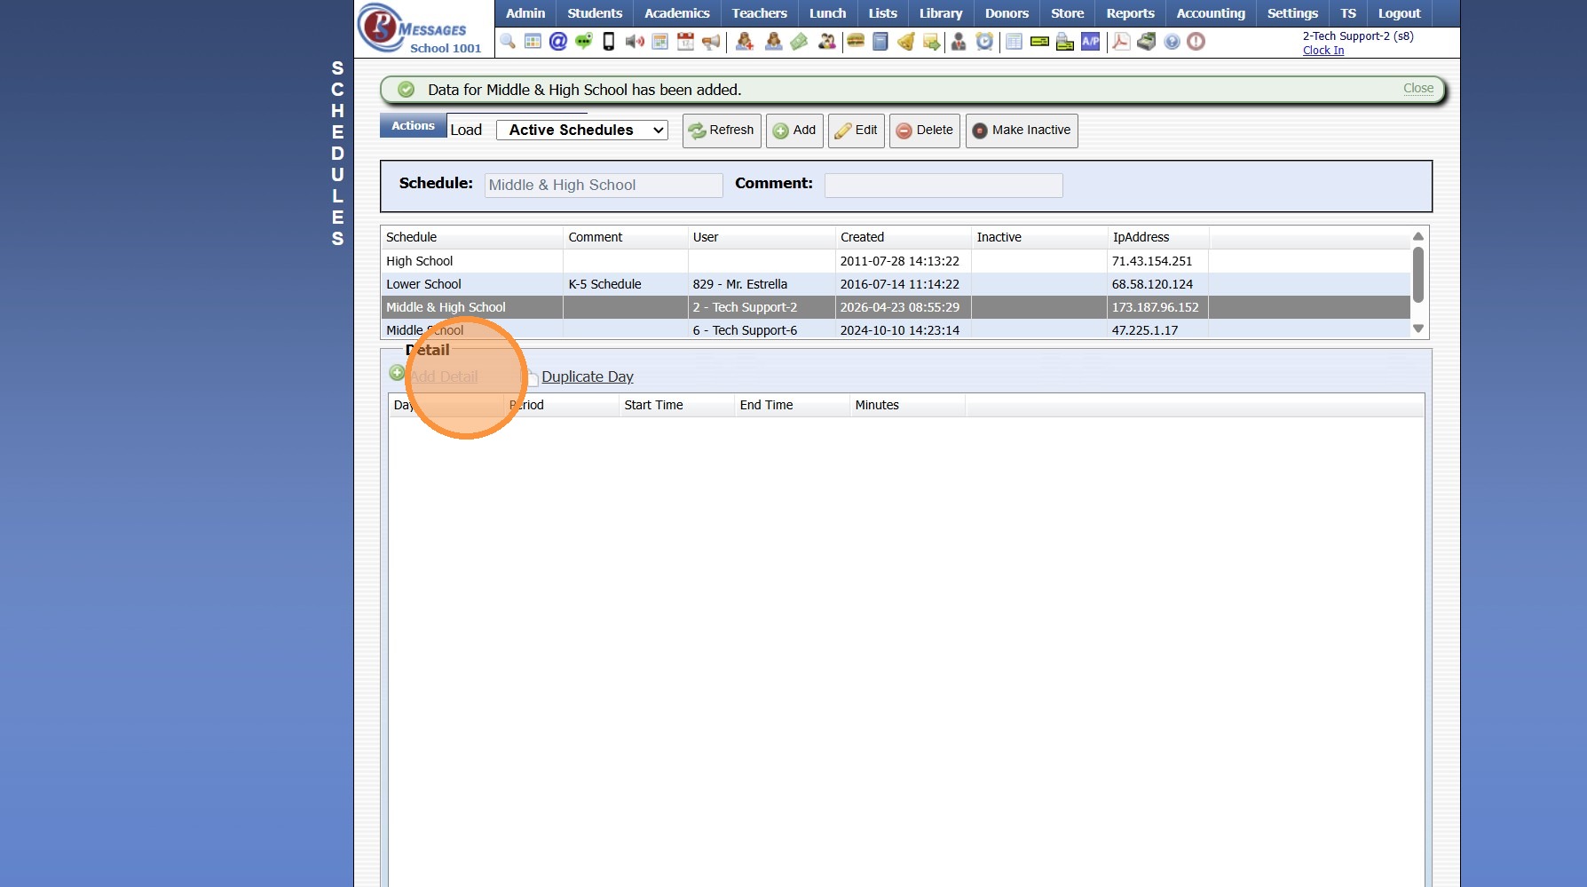Screen dimensions: 1587x887
Task: Click the Add schedule button
Action: pyautogui.click(x=794, y=131)
